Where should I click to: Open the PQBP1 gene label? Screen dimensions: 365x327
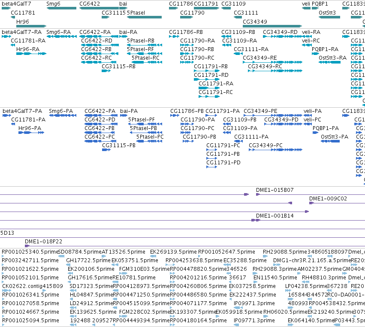(320, 4)
